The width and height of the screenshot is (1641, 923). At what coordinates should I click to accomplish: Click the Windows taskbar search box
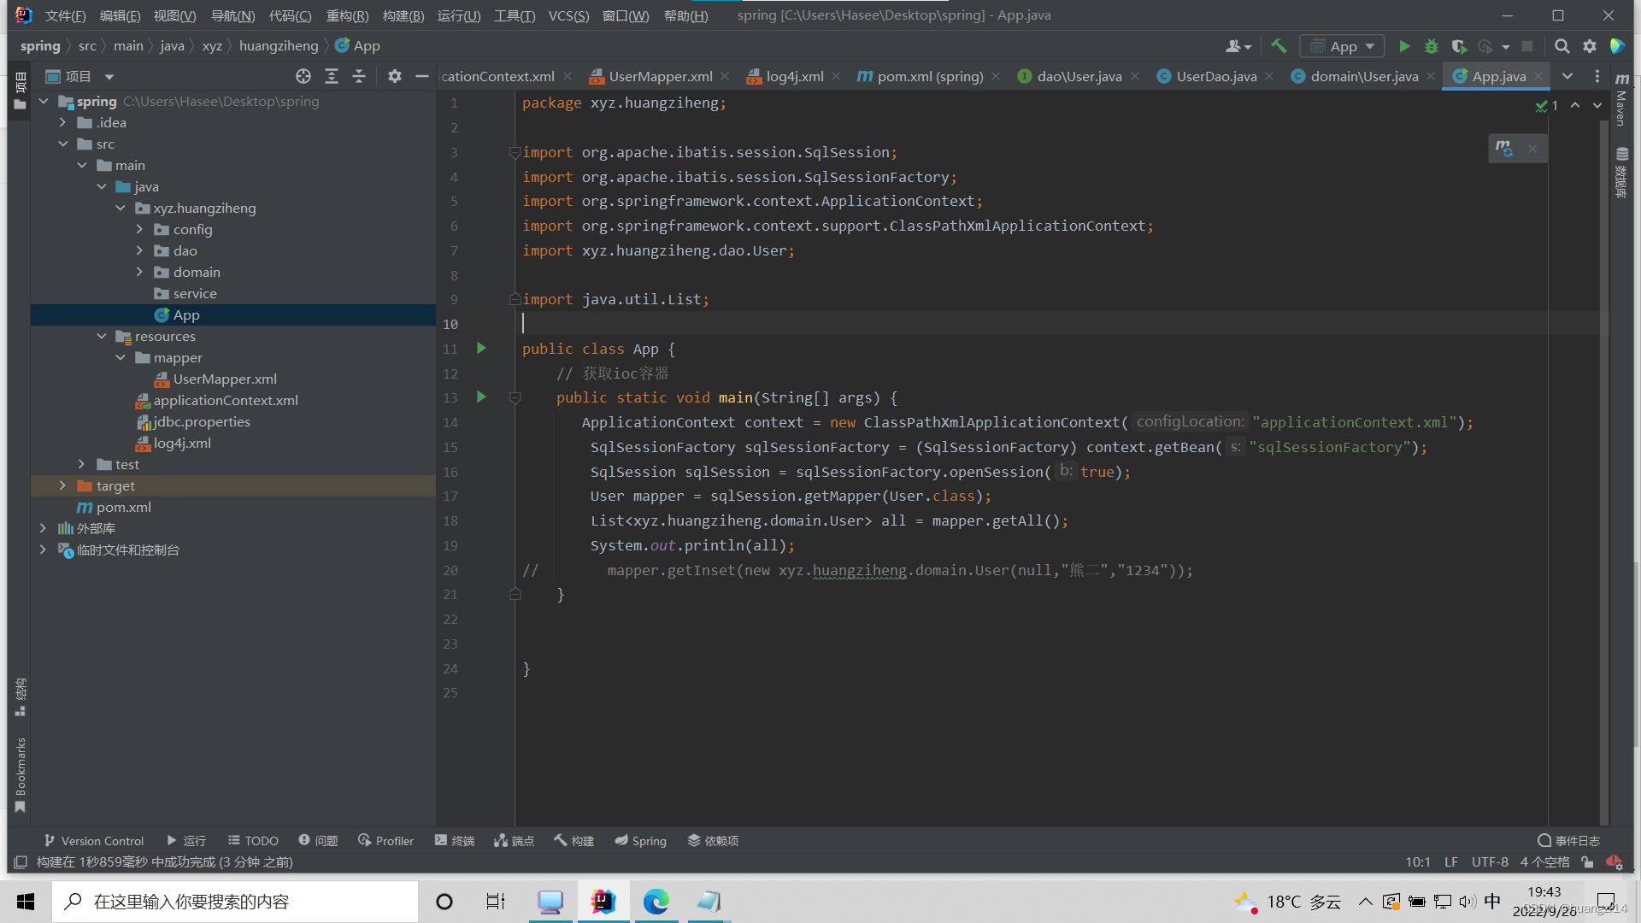point(235,902)
